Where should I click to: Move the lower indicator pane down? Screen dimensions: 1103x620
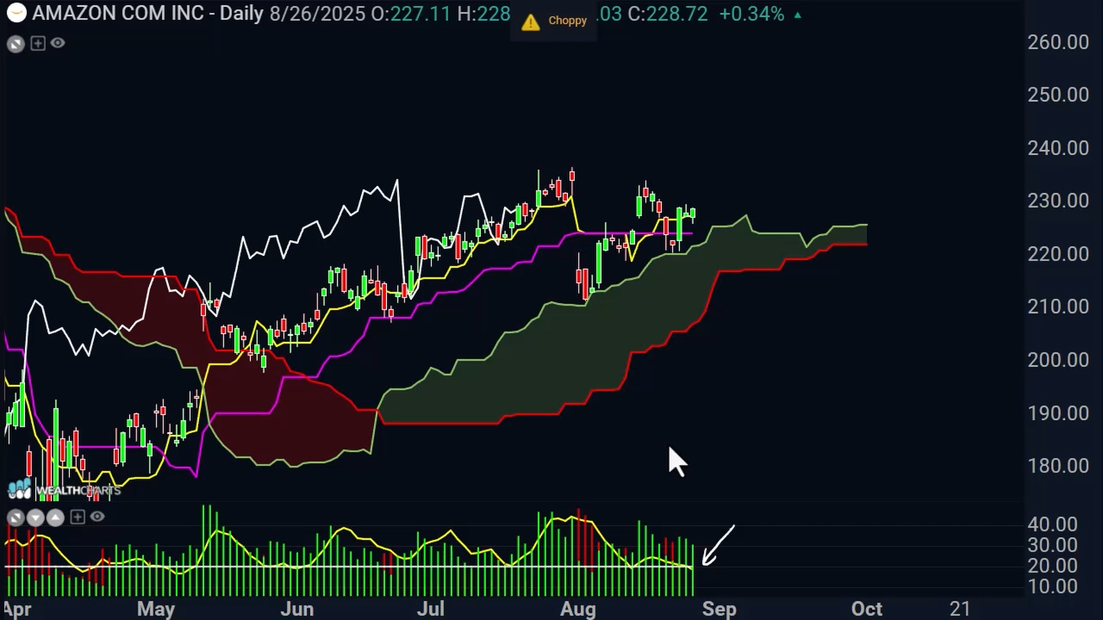coord(36,518)
